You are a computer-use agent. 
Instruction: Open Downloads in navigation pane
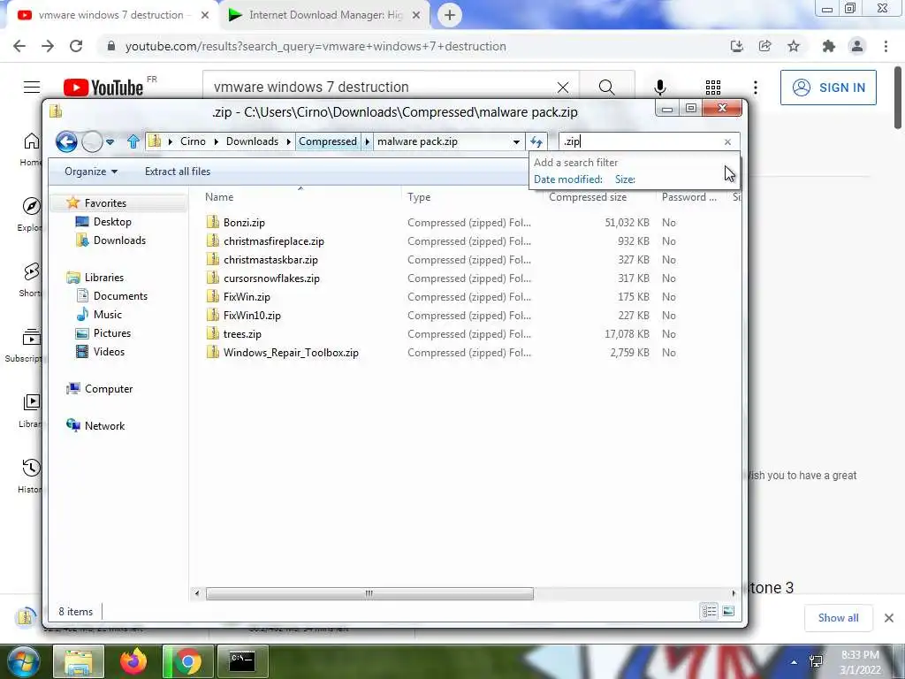pos(119,240)
